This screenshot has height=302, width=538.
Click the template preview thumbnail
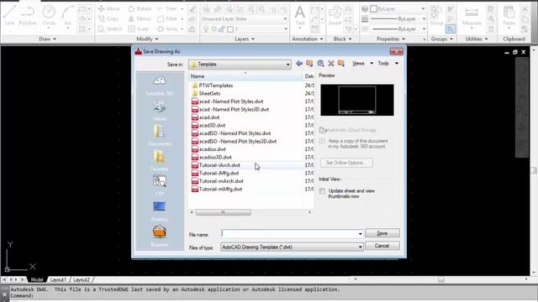click(x=357, y=100)
